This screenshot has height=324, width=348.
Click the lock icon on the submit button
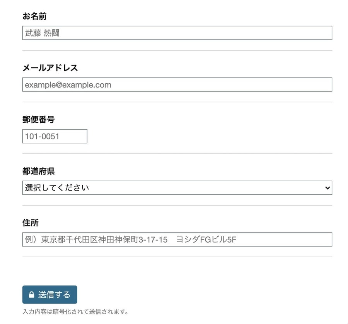pyautogui.click(x=31, y=295)
